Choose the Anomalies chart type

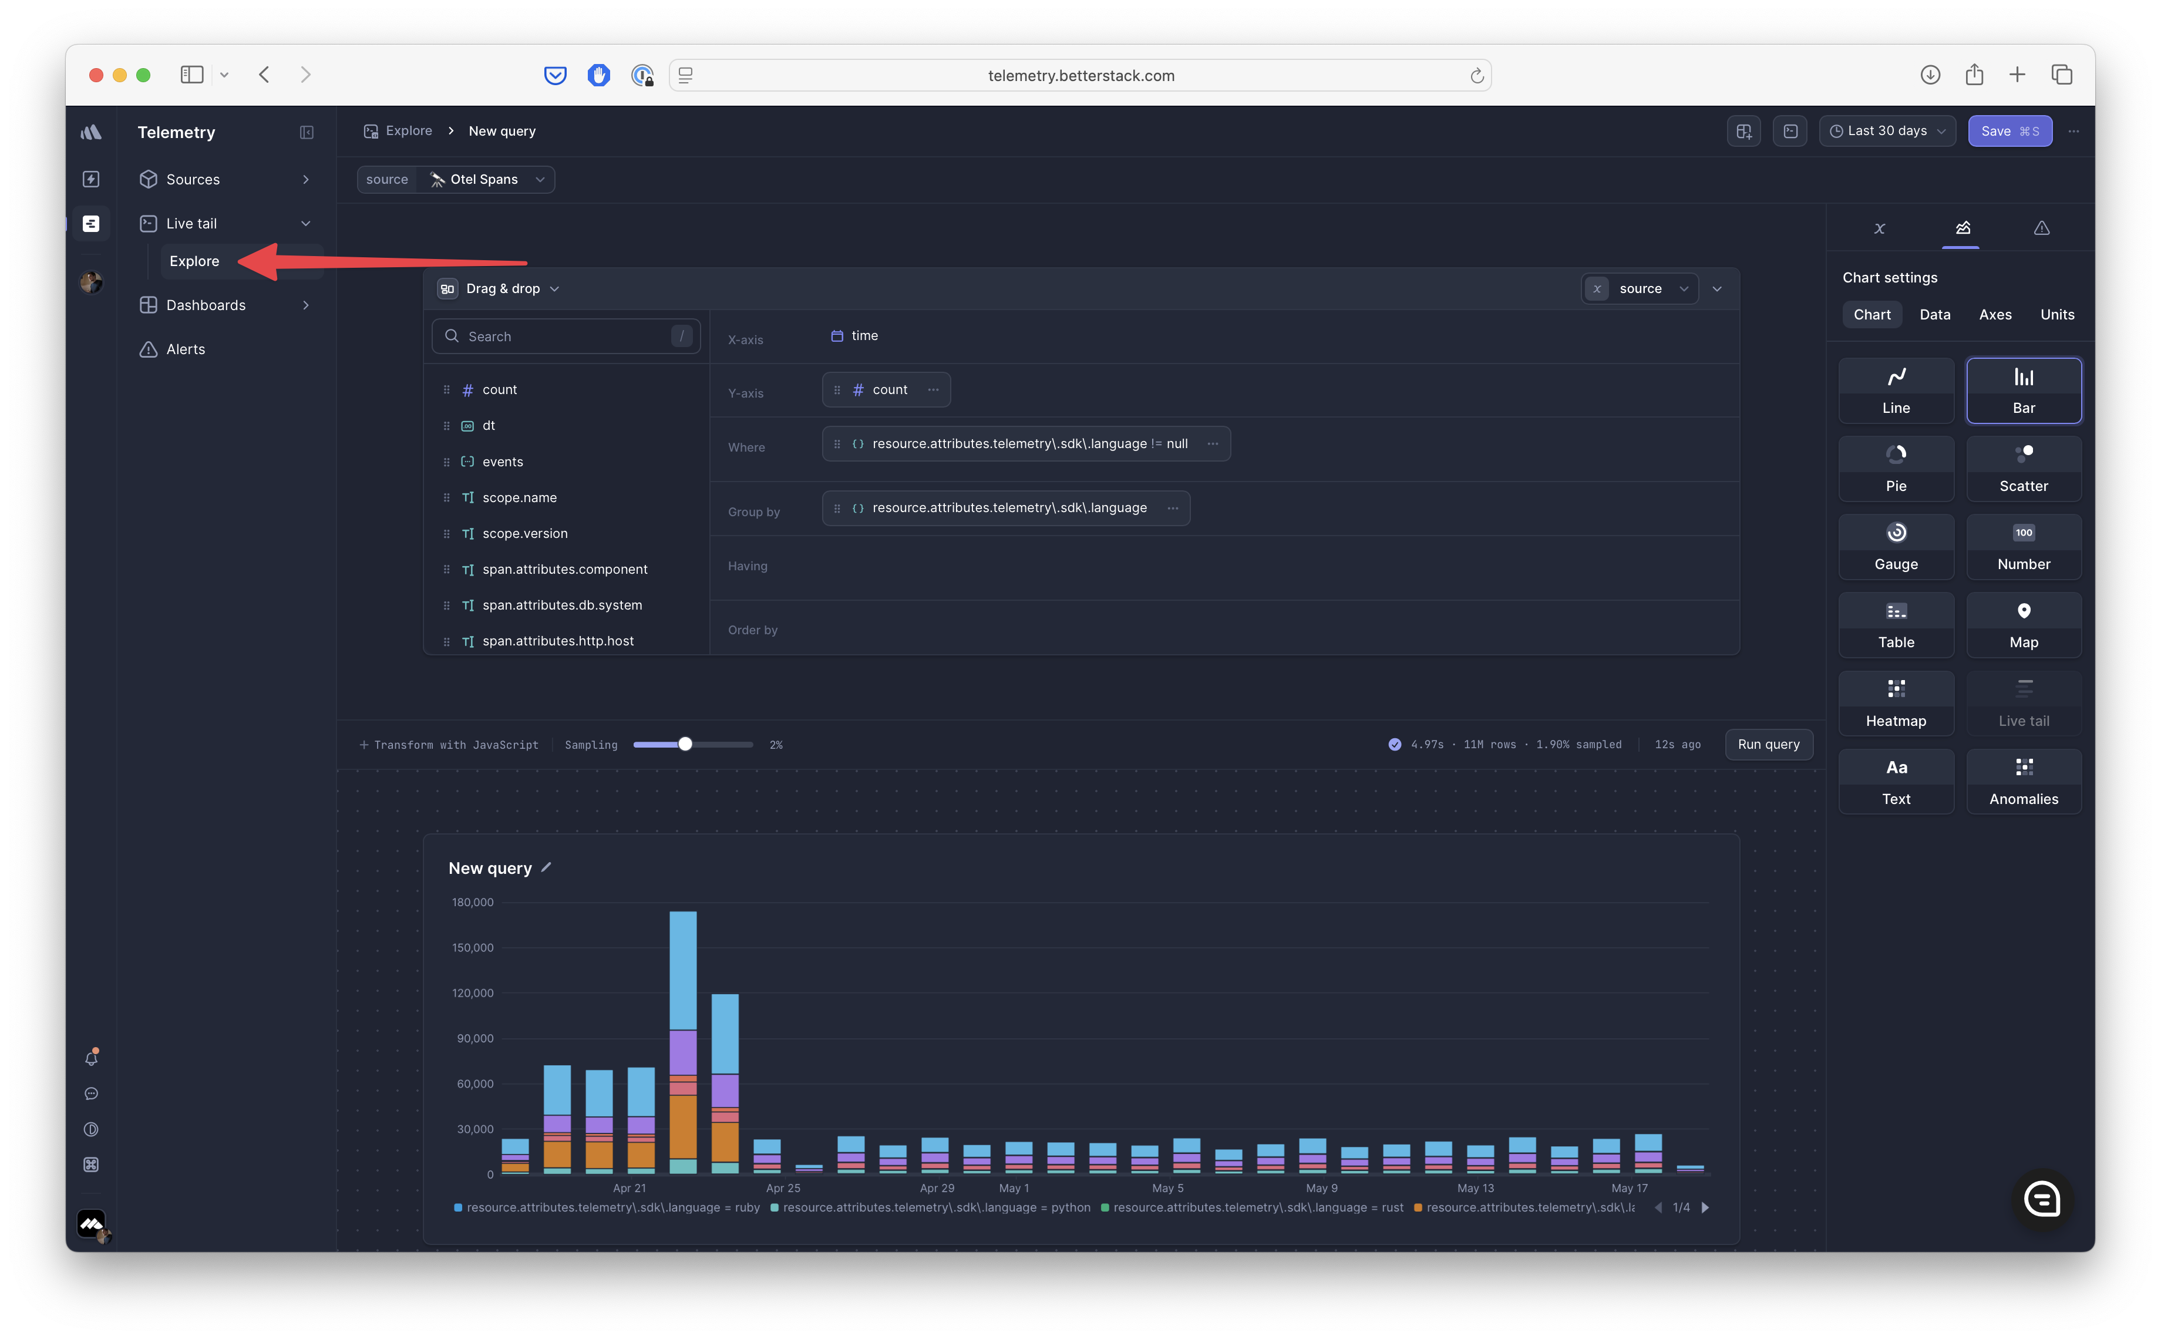click(2023, 781)
